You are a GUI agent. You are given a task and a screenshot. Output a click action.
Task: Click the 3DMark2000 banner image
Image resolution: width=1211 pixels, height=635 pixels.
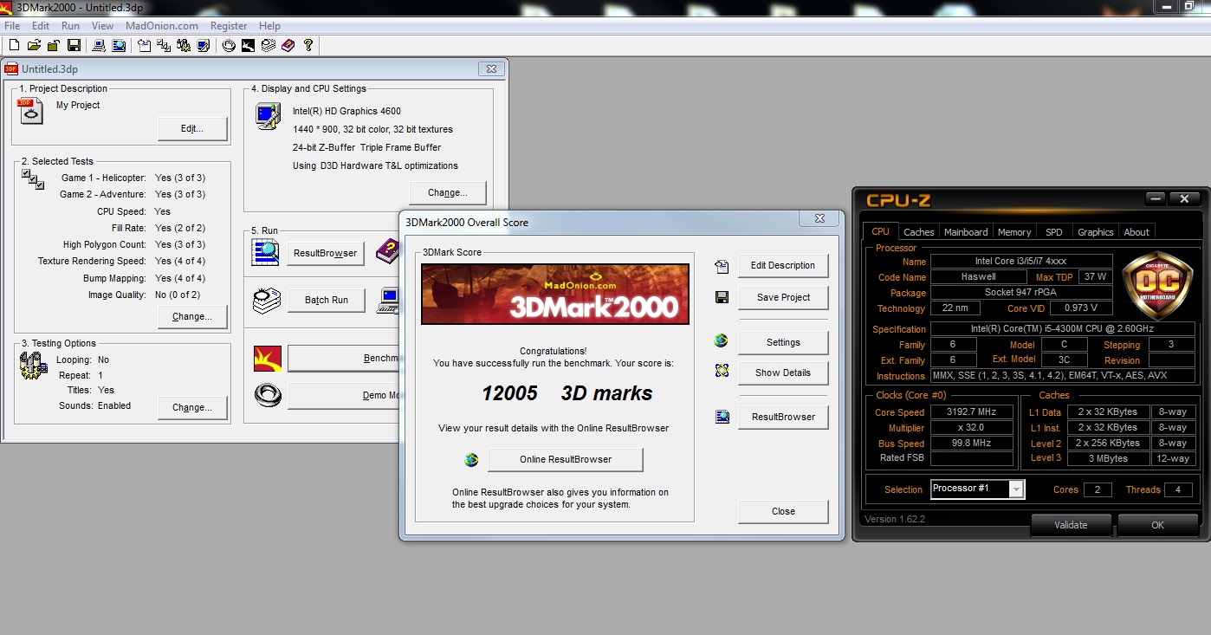click(554, 294)
